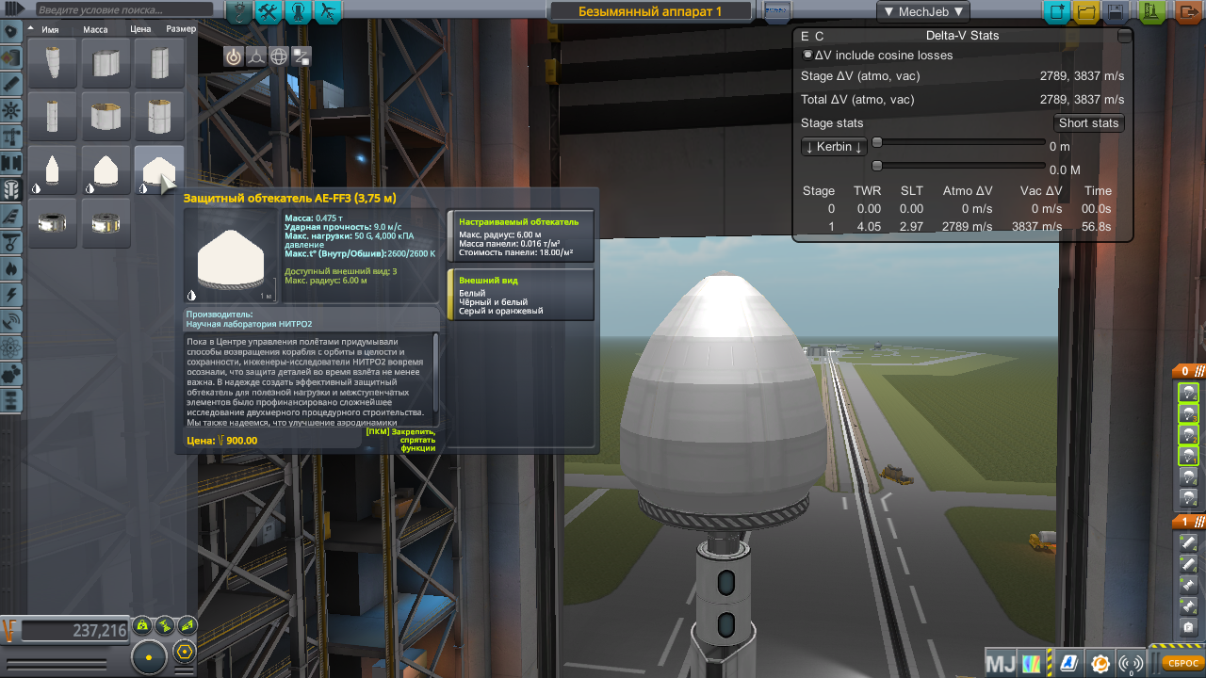
Task: Select the 'Серый и оранжевый' variant text
Action: click(x=500, y=311)
